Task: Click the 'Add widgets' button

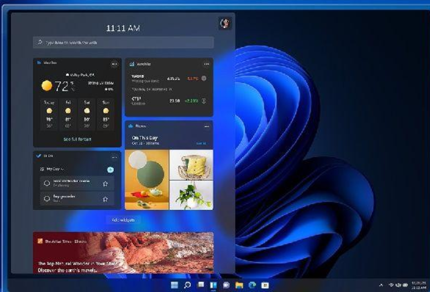Action: pos(123,220)
